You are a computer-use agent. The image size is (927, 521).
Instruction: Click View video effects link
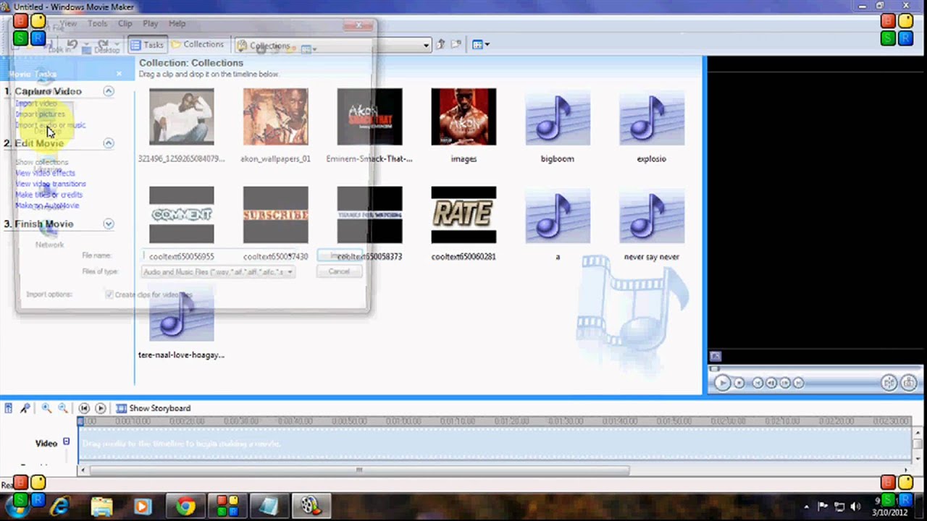45,173
